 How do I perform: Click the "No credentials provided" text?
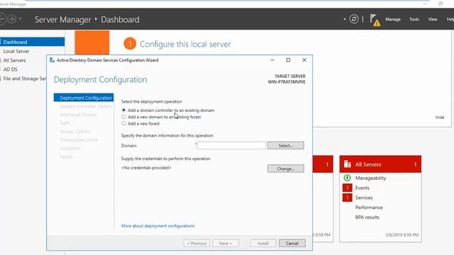pos(146,168)
